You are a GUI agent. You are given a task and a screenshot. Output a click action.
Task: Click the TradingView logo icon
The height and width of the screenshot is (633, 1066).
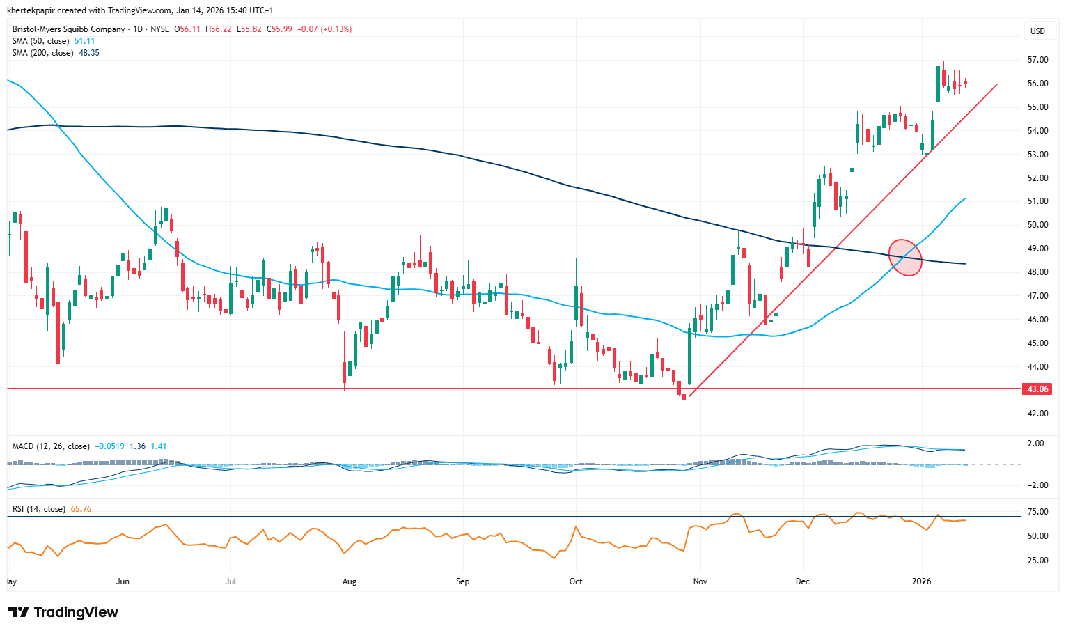pyautogui.click(x=19, y=612)
